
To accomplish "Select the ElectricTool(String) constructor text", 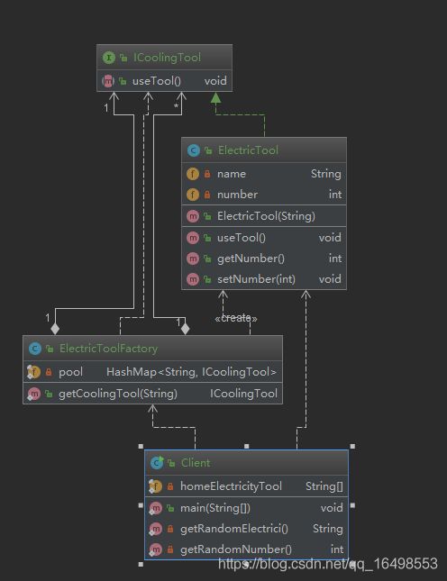I will (266, 216).
